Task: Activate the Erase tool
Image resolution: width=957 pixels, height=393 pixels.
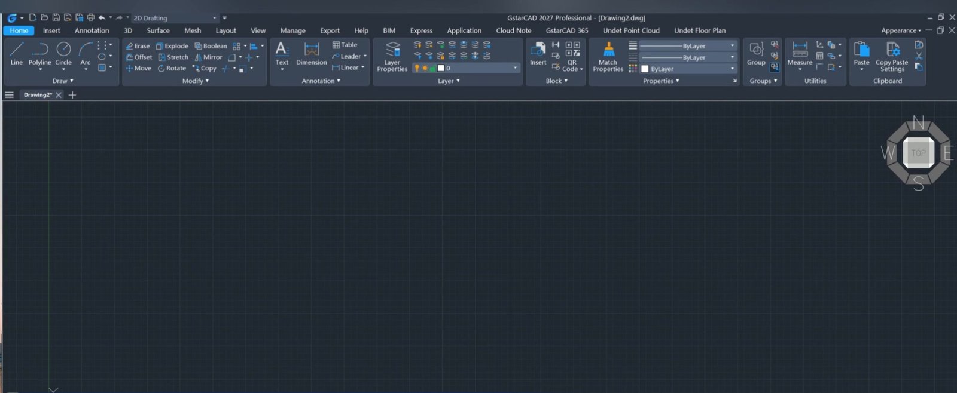Action: coord(138,46)
